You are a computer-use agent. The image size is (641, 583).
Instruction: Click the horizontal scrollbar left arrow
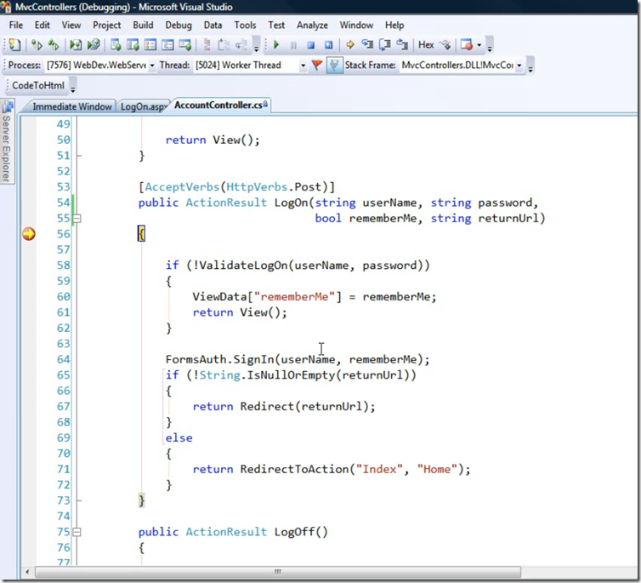pos(27,572)
